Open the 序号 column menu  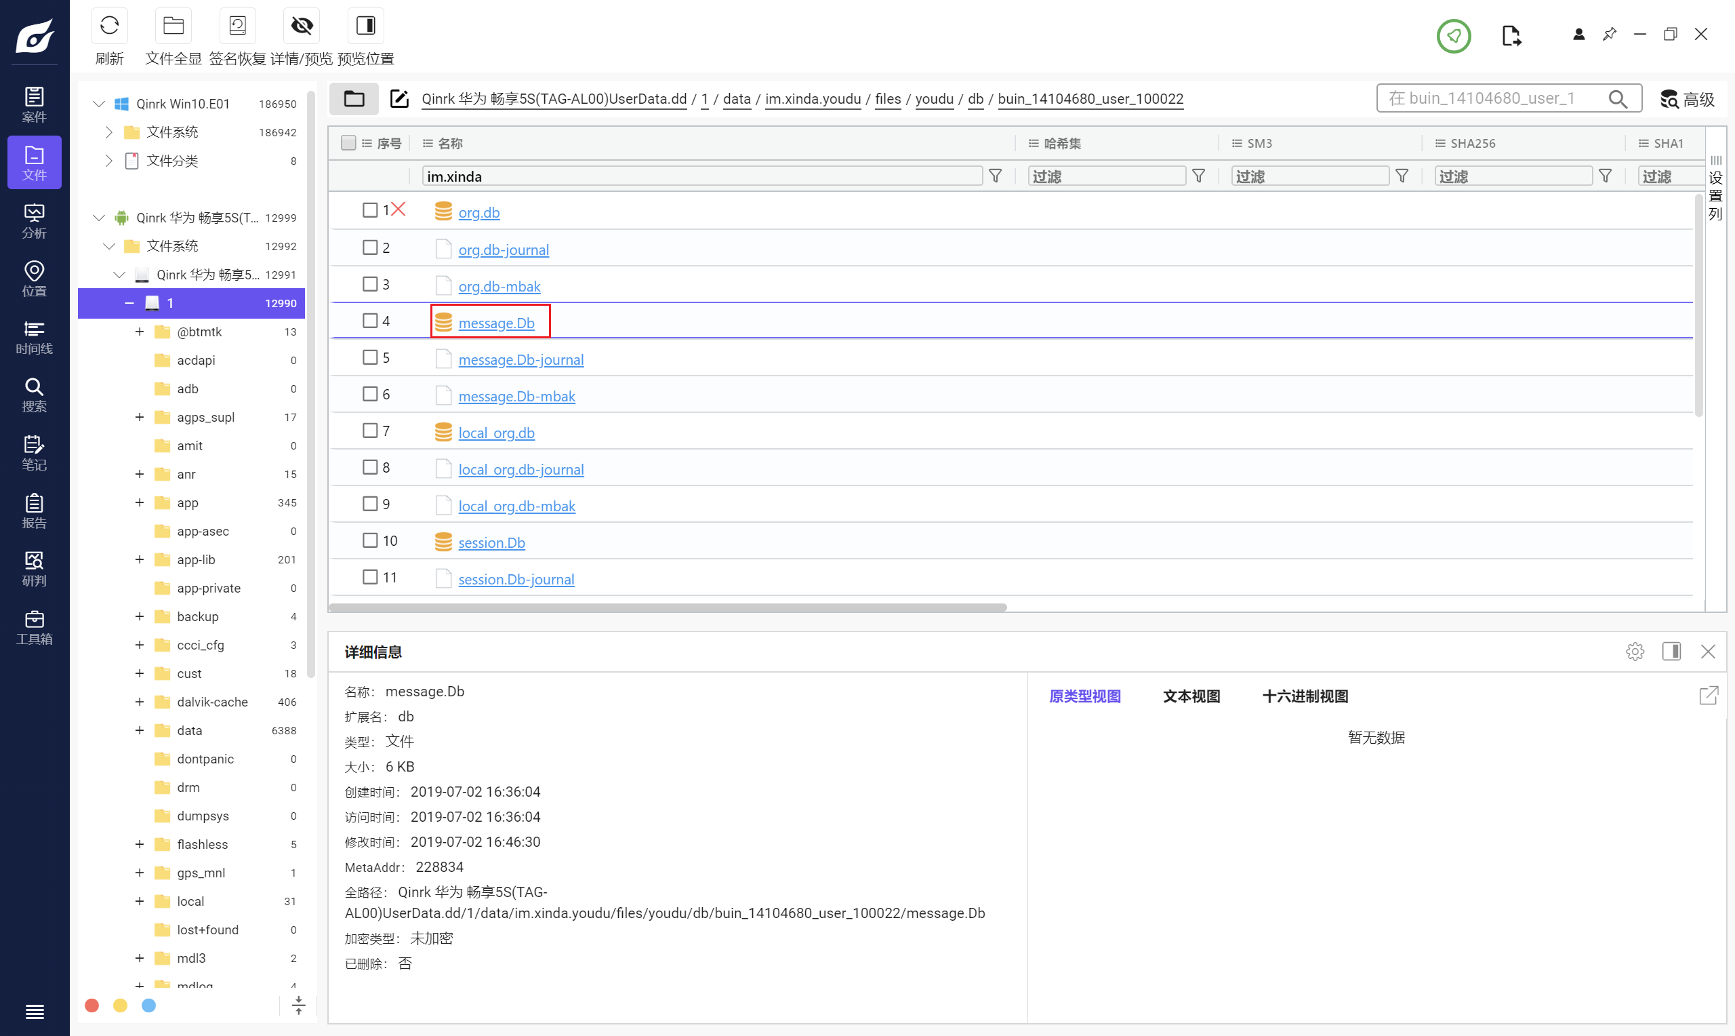(366, 143)
